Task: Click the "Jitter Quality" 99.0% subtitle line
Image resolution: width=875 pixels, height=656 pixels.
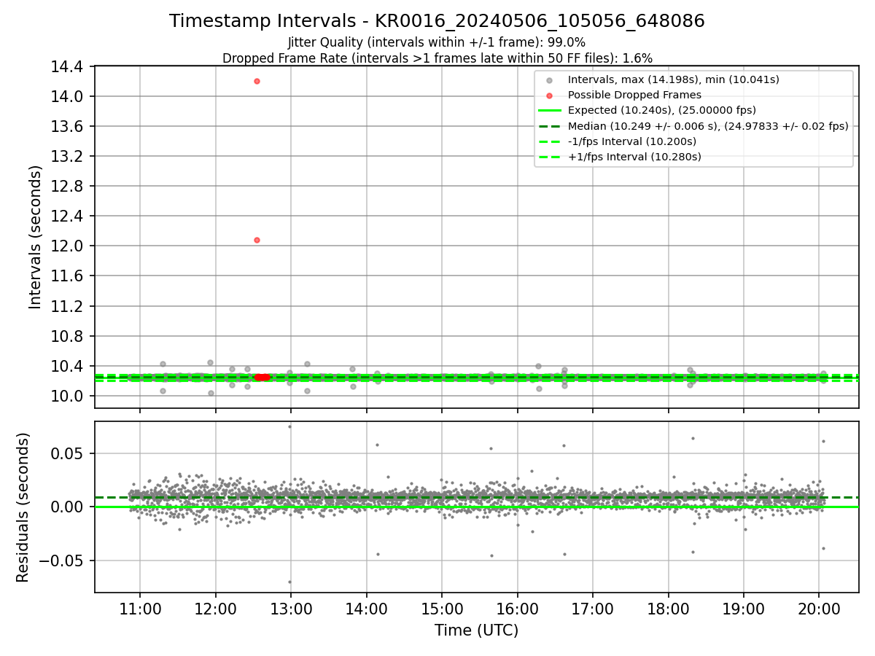Action: click(437, 42)
